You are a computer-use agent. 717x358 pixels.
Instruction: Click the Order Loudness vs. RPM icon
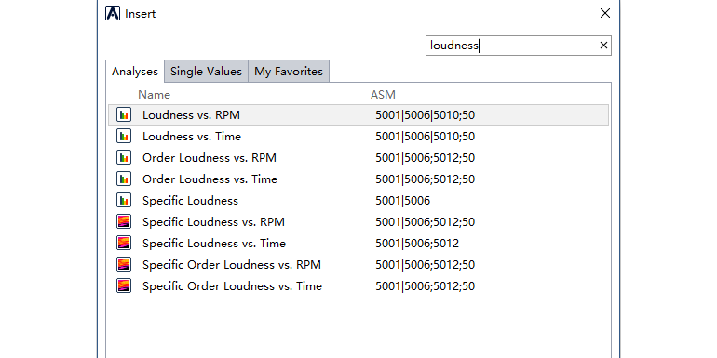124,157
